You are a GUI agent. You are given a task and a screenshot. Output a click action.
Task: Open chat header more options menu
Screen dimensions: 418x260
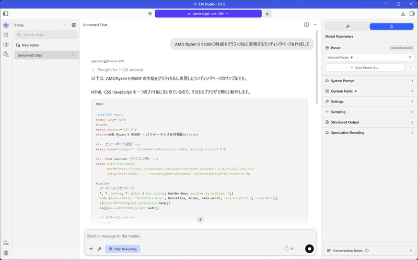tap(316, 25)
